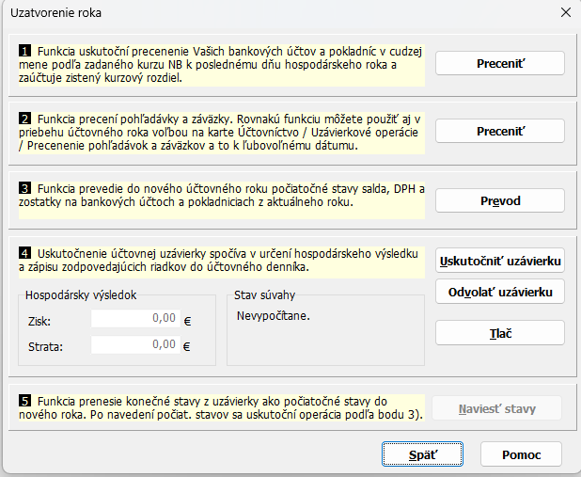Screen dimensions: 581x477
Task: Run the Prevod transfer to new year
Action: coord(499,200)
